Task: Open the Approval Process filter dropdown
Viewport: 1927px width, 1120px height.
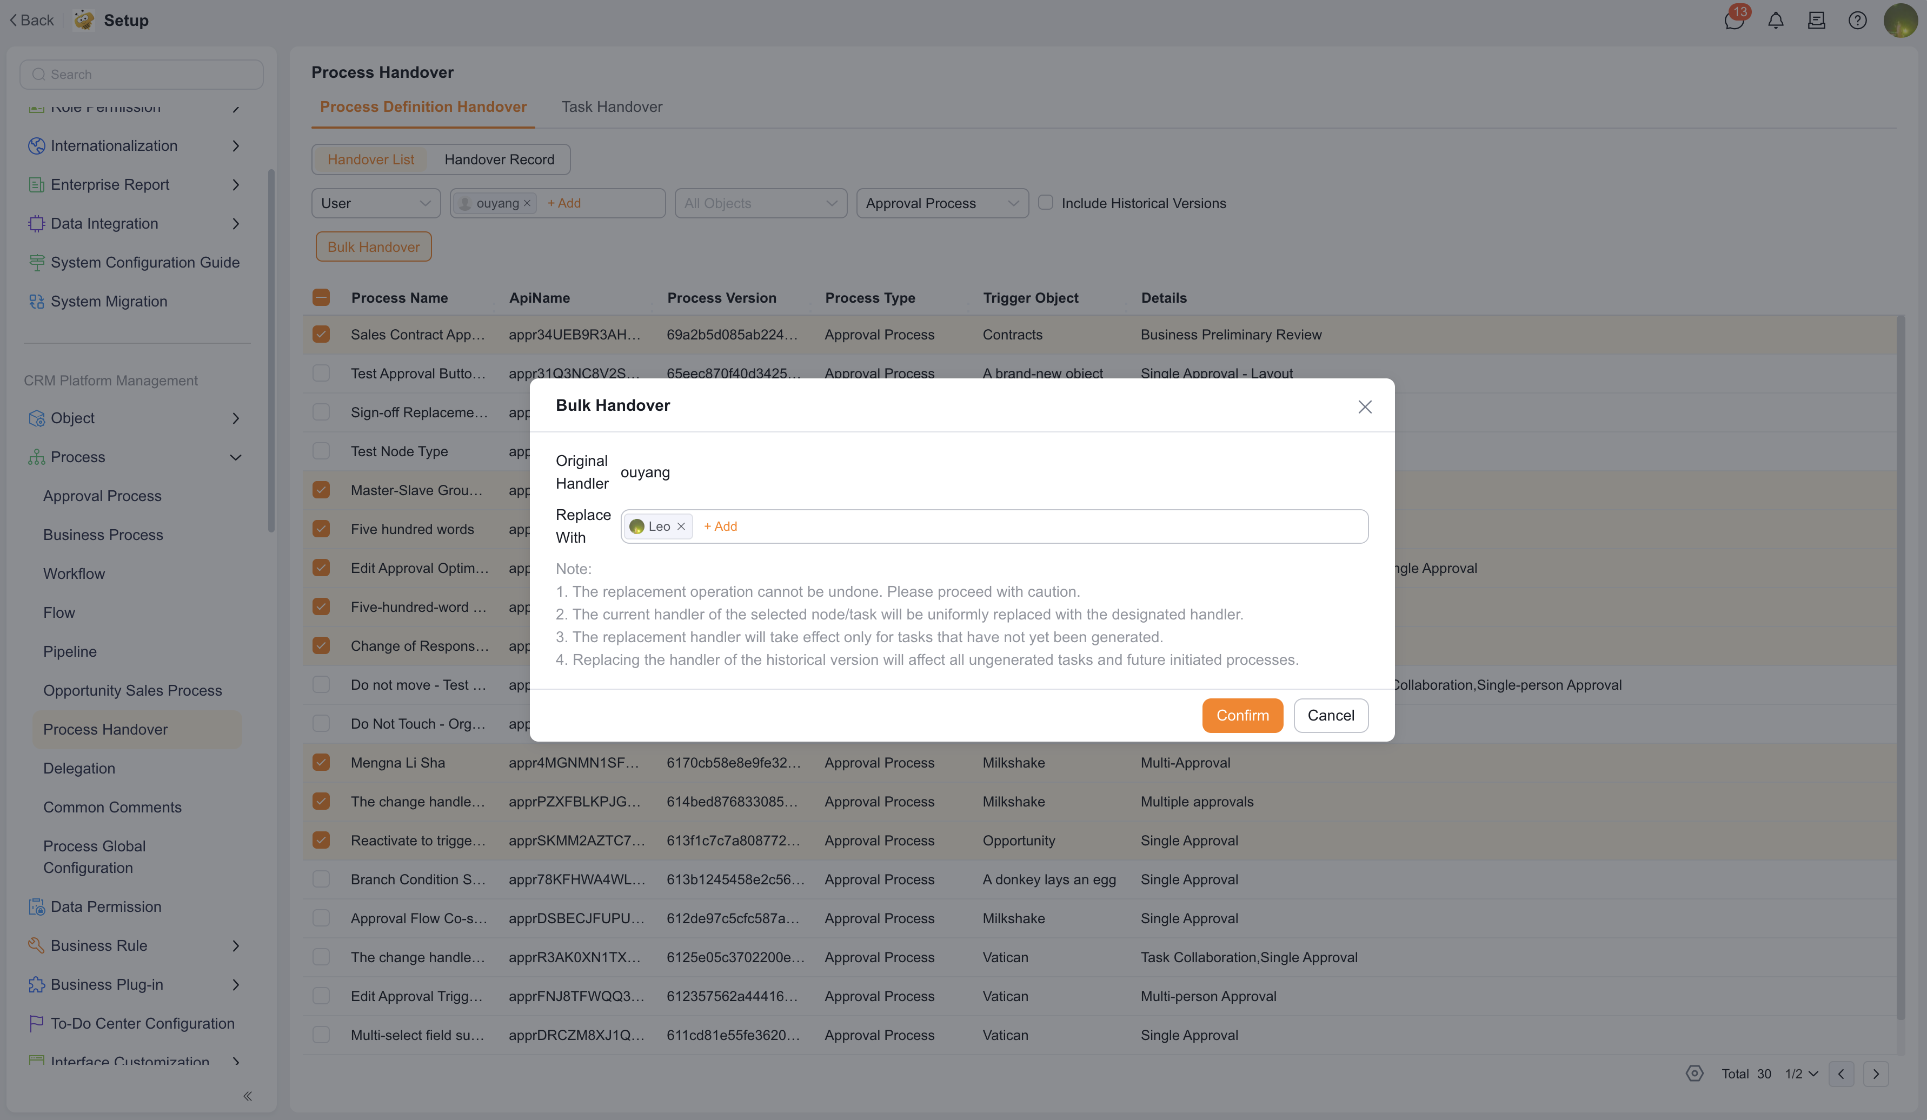Action: point(942,203)
